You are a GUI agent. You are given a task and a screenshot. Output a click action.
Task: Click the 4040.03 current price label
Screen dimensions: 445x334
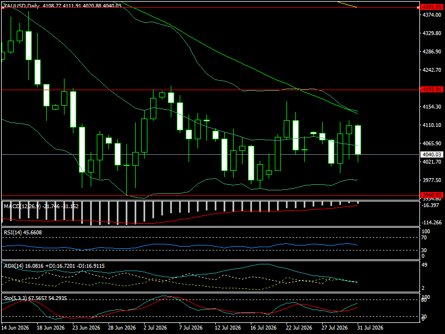coord(432,155)
